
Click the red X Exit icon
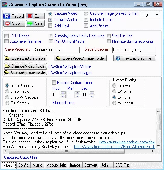pos(30,16)
